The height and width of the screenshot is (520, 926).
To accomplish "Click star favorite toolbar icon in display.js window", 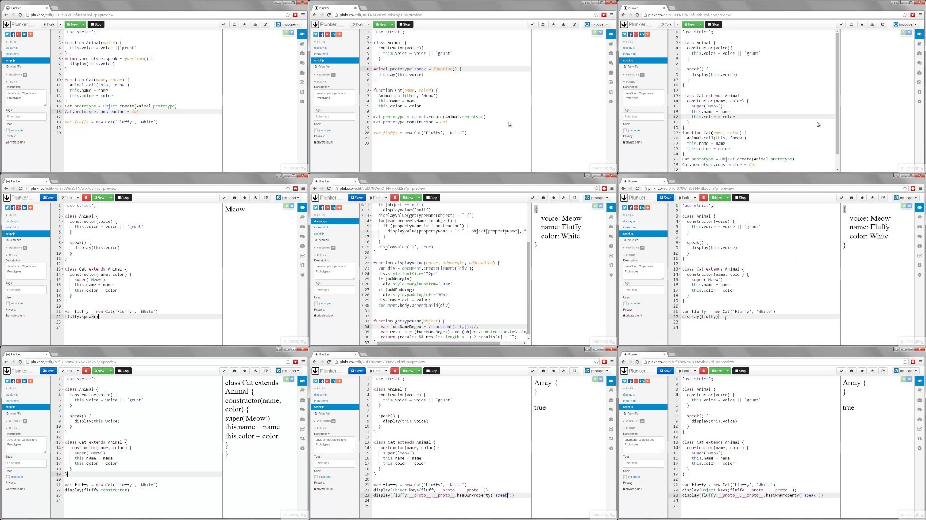I will pos(554,198).
